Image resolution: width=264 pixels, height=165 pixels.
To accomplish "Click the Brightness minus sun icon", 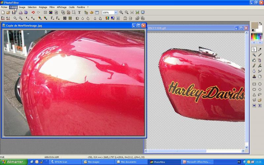I will click(x=15, y=18).
